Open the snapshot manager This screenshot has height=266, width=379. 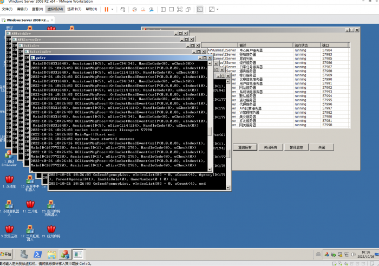pos(151,9)
